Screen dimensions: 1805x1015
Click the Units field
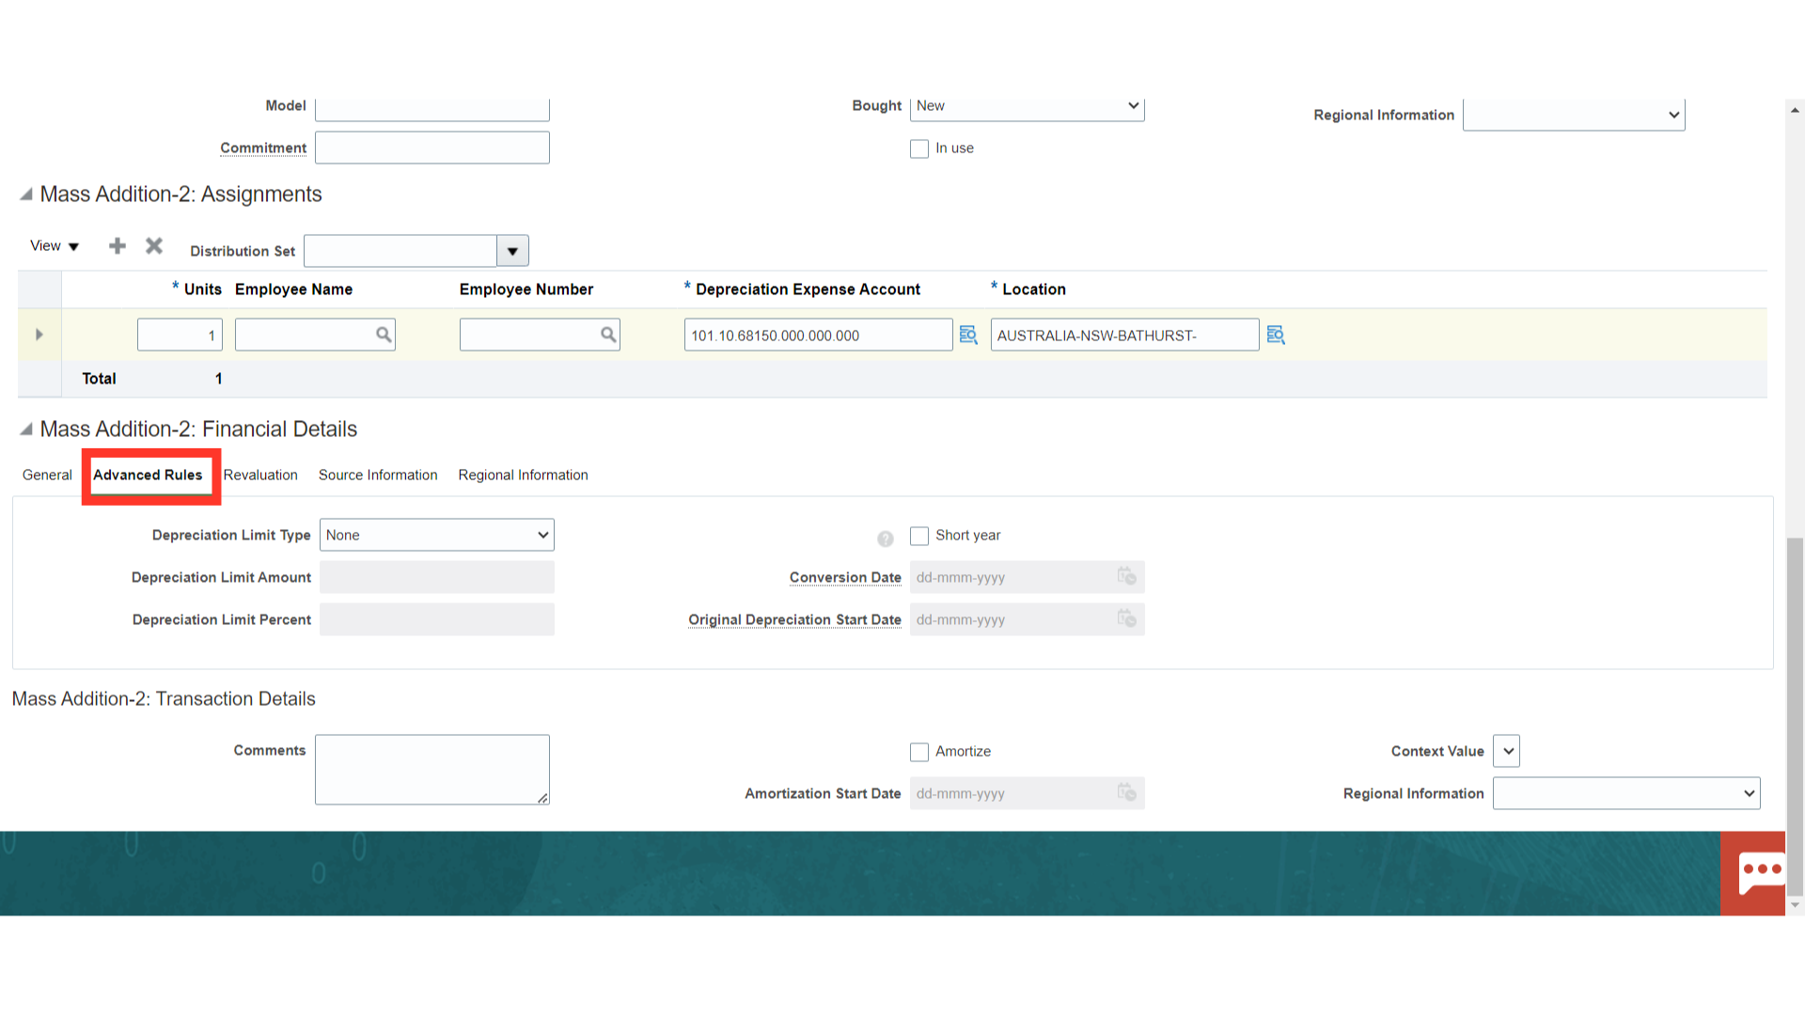[x=180, y=335]
